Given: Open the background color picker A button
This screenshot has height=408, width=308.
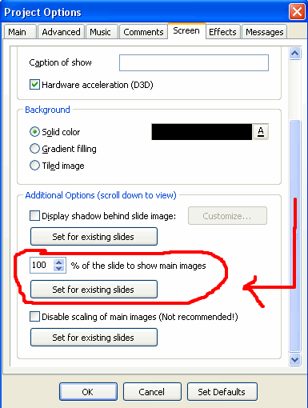Looking at the screenshot, I should pyautogui.click(x=261, y=132).
